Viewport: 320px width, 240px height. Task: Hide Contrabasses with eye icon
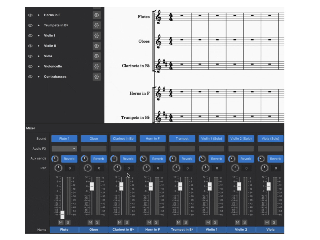(x=30, y=77)
